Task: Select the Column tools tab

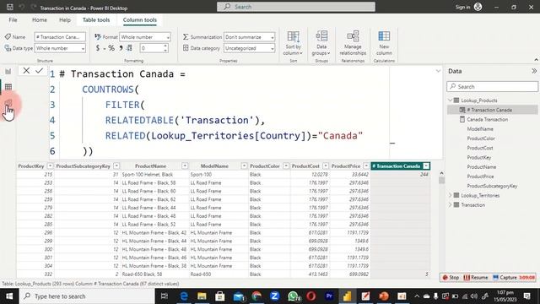Action: pyautogui.click(x=140, y=20)
